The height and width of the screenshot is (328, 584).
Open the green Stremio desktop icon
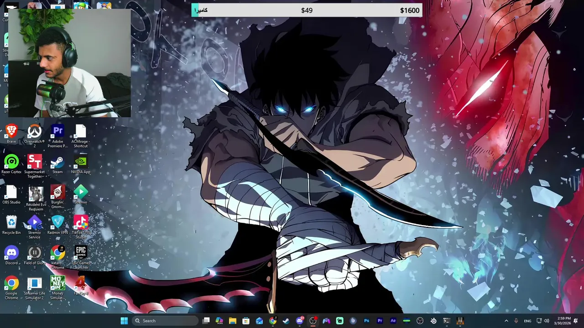pyautogui.click(x=81, y=195)
